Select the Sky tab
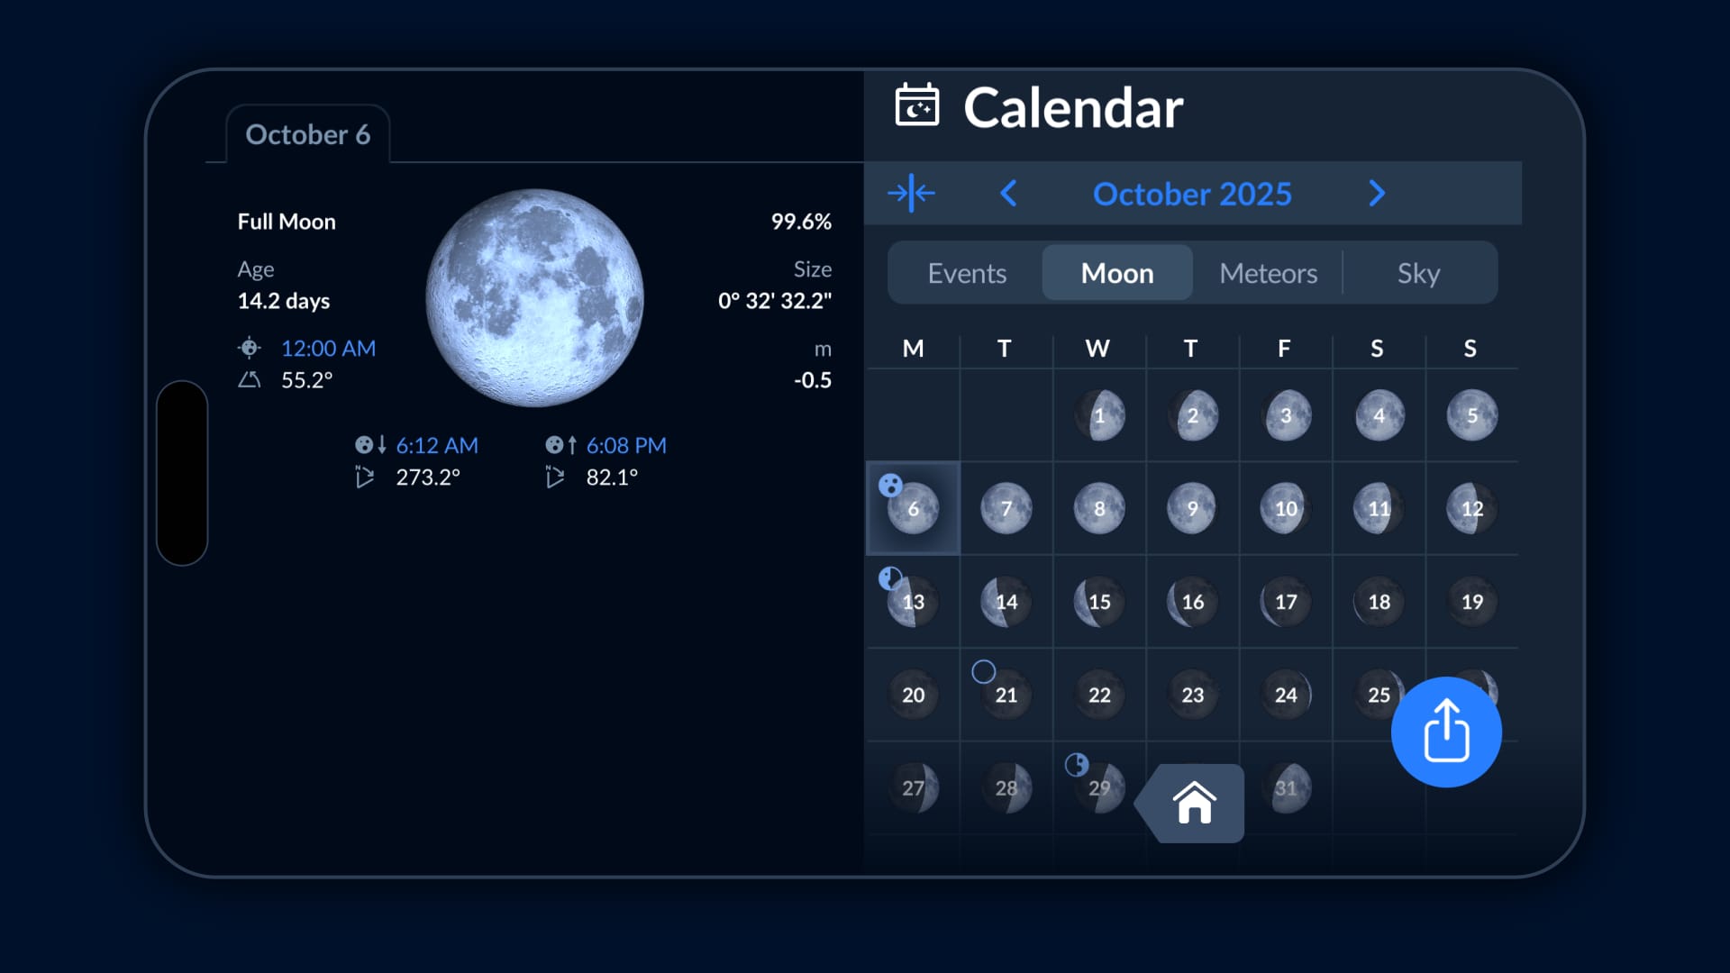 (x=1419, y=272)
